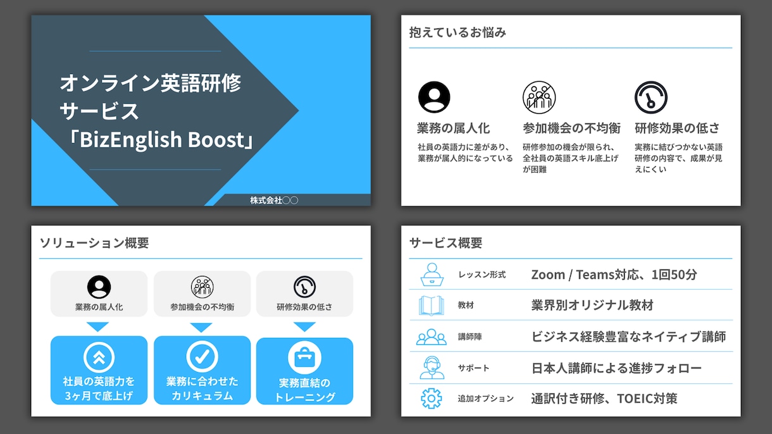Viewport: 772px width, 434px height.
Task: Click the small 参加機会の不均衡 label in the gray card
Action: coord(202,307)
